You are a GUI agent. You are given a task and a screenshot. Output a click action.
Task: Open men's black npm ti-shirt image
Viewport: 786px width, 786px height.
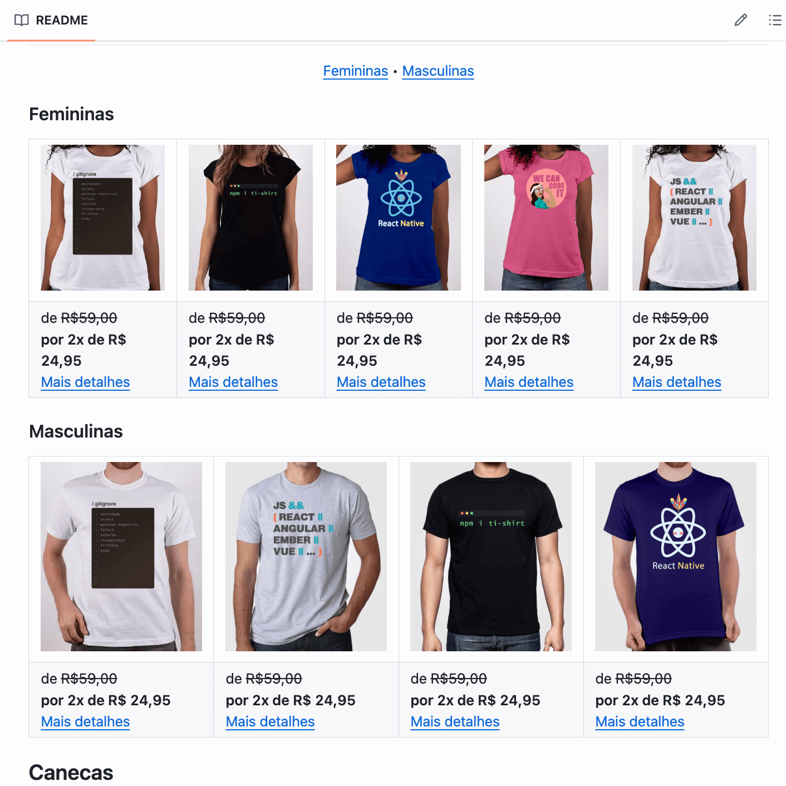[491, 557]
